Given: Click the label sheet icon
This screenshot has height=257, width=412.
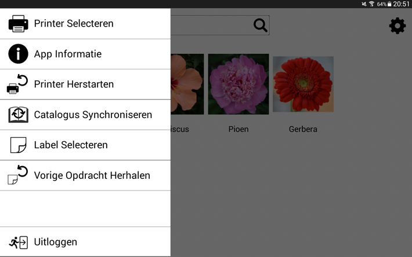Looking at the screenshot, I should (18, 145).
